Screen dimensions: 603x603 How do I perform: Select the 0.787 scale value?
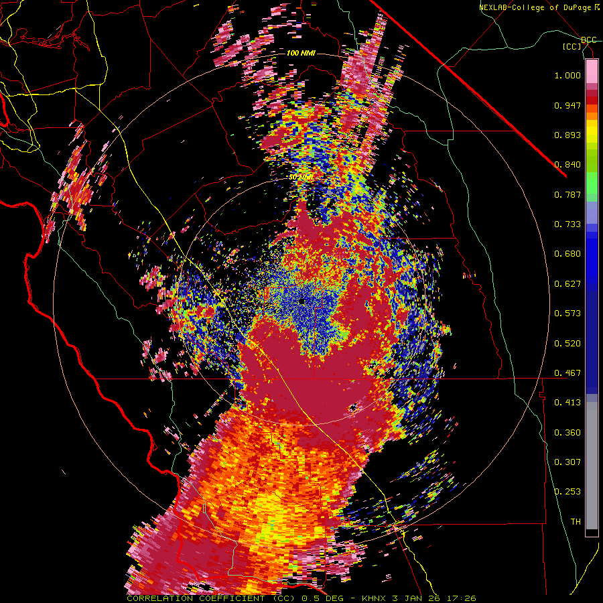[x=567, y=194]
